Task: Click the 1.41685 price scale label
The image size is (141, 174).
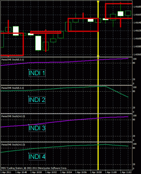Action: tap(137, 7)
